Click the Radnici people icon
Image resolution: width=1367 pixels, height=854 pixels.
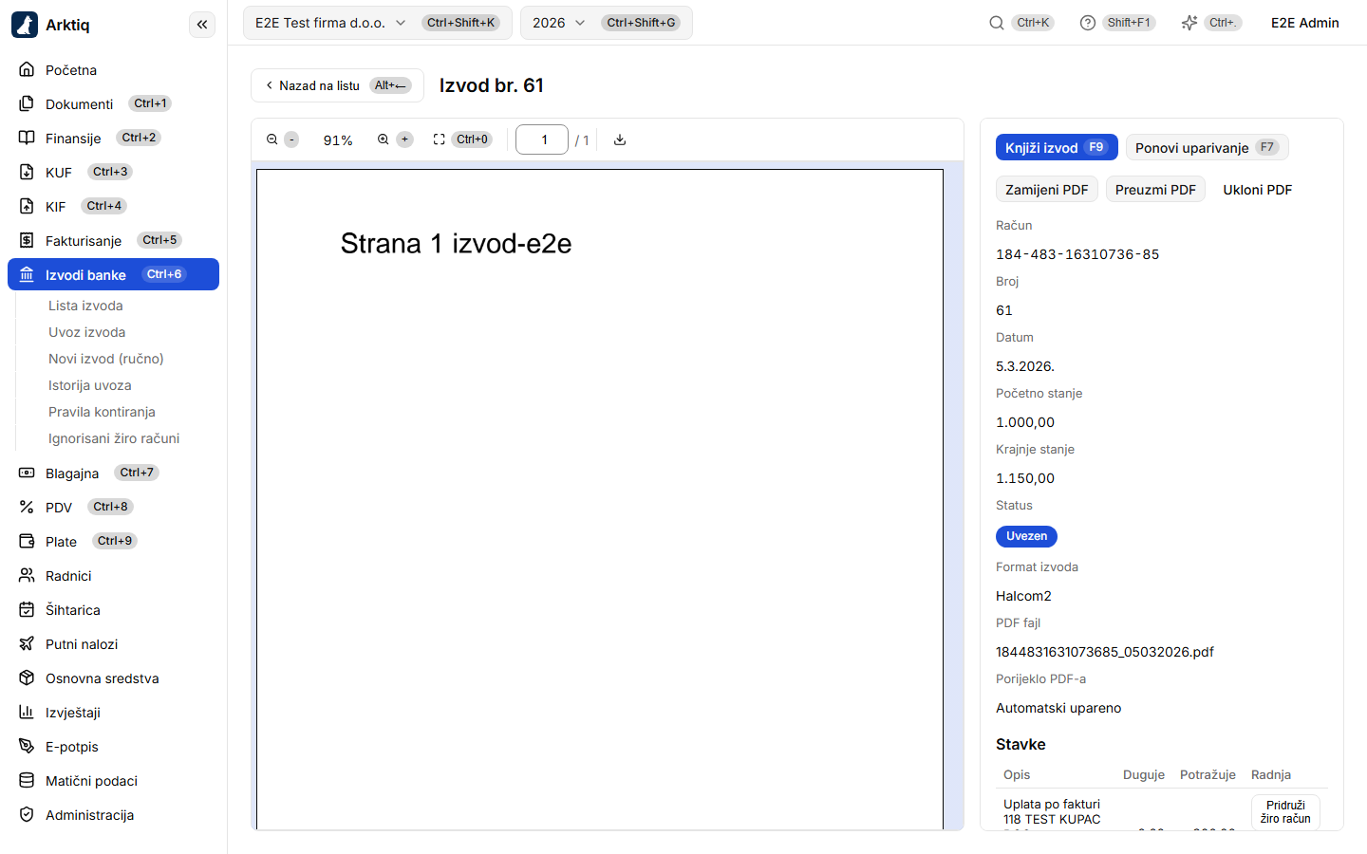click(27, 575)
